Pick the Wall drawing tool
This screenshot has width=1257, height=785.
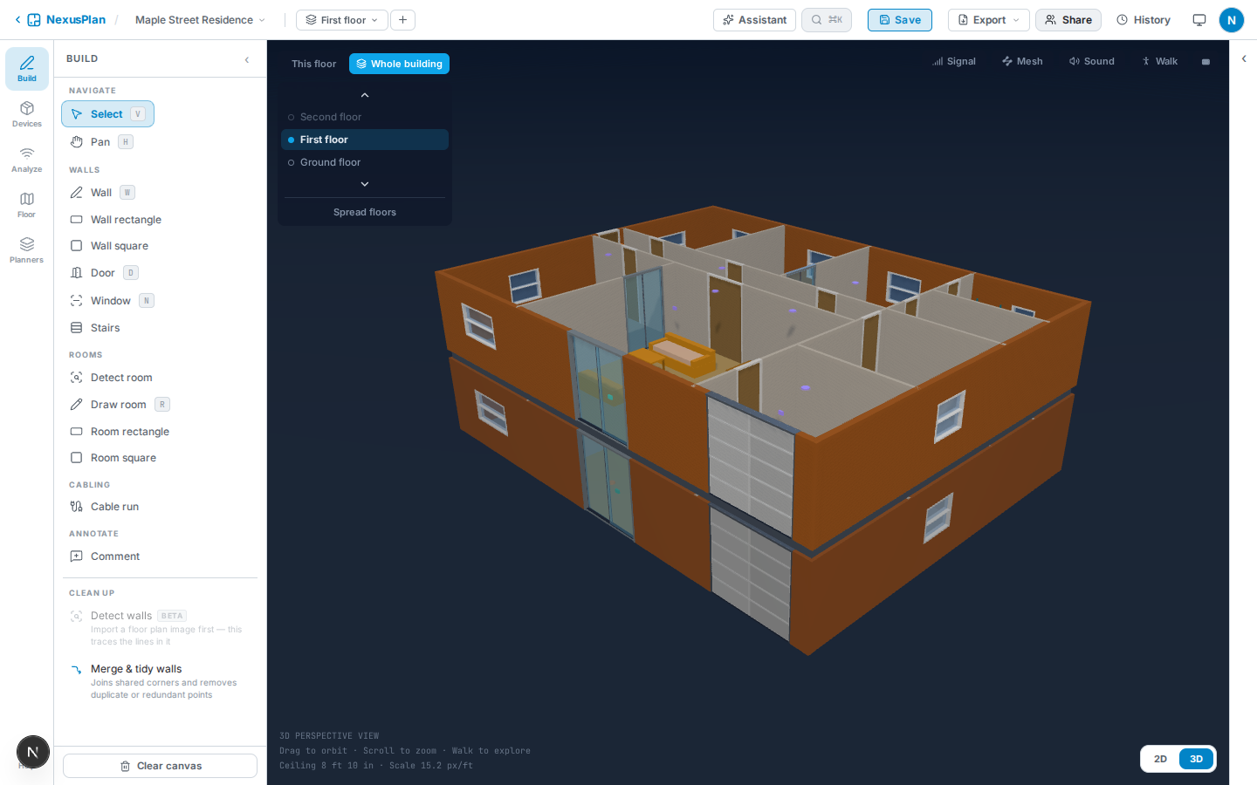point(102,193)
